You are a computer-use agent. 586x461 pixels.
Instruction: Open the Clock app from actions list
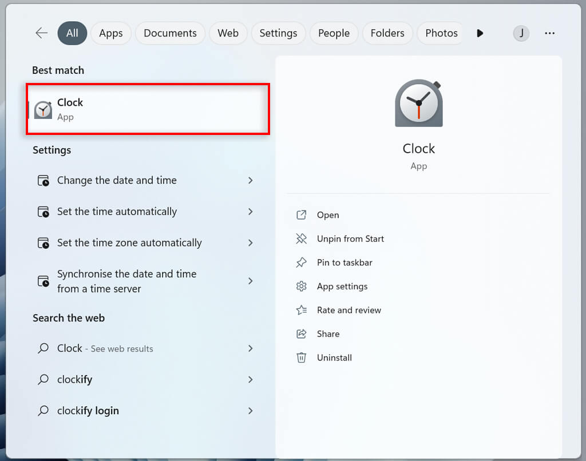(328, 215)
